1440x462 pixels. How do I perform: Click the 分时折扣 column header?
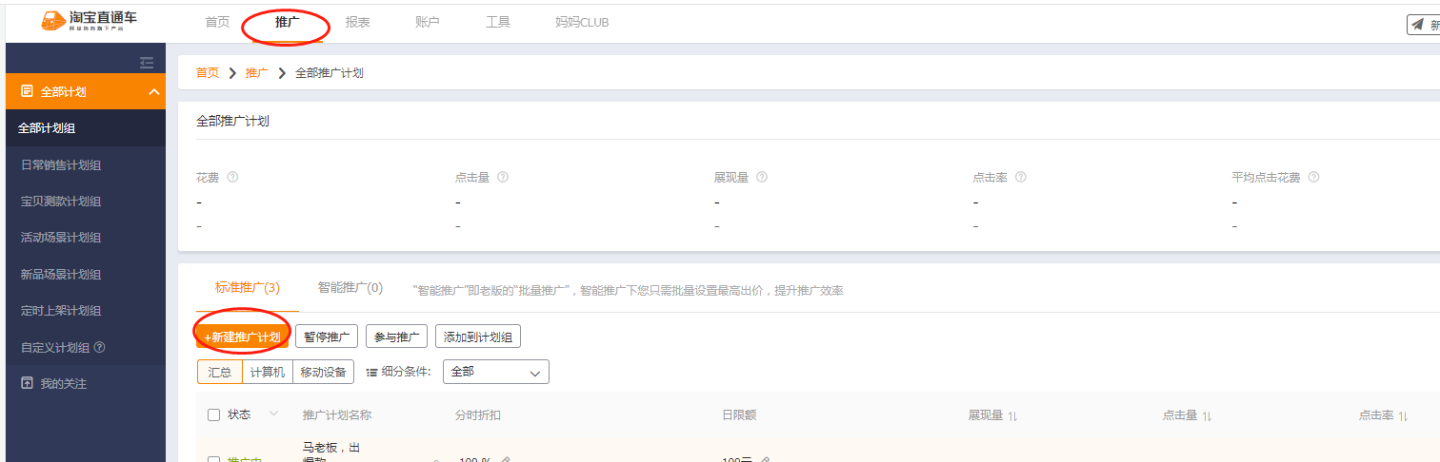click(x=478, y=414)
